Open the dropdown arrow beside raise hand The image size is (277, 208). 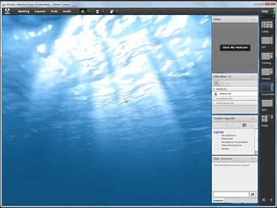[117, 12]
